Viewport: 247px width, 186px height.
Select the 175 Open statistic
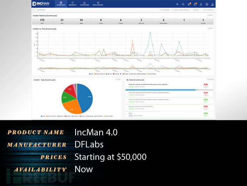coord(42,21)
